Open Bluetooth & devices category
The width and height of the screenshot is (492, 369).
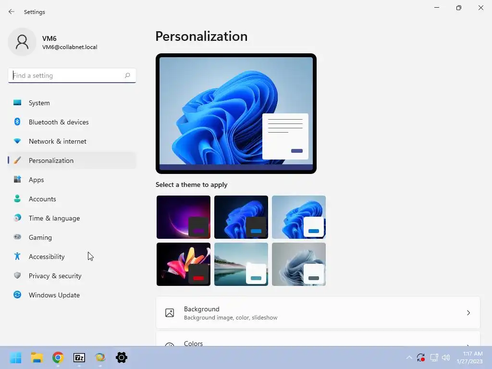point(72,122)
